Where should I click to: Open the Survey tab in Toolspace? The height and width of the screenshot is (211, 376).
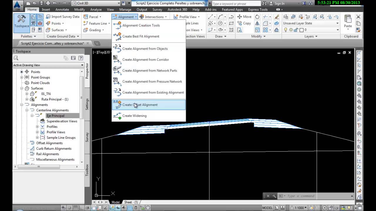[x=87, y=137]
